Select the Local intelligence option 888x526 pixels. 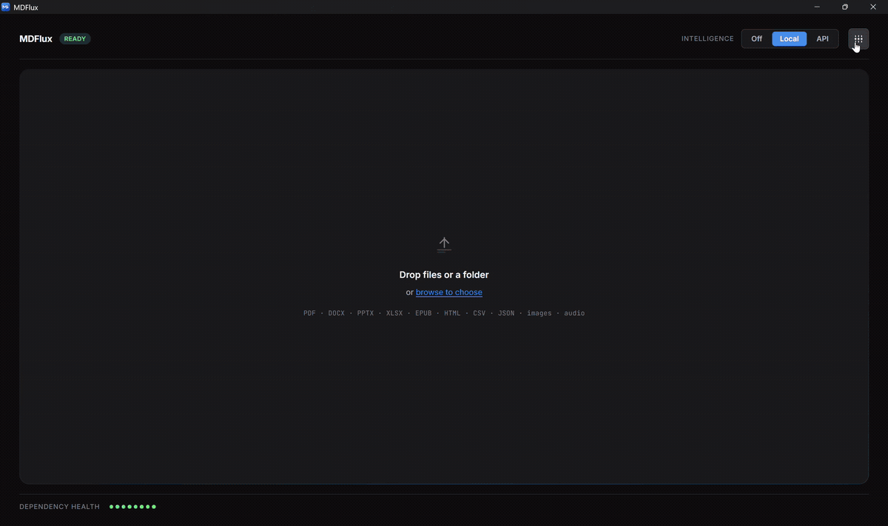coord(790,38)
